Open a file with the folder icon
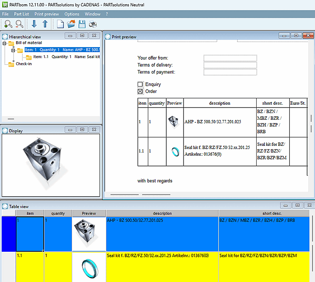The width and height of the screenshot is (315, 282). [x=71, y=24]
